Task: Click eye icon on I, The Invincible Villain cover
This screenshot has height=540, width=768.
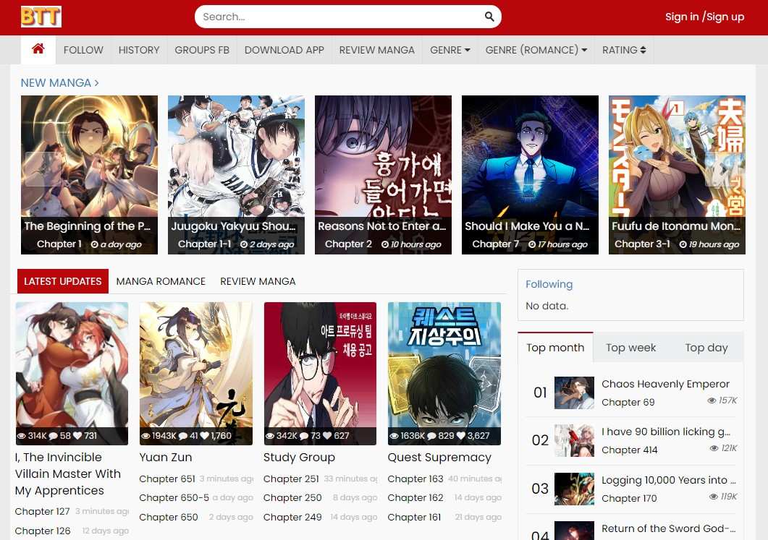Action: [22, 435]
